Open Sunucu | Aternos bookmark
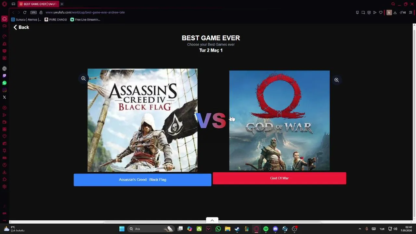Image resolution: width=416 pixels, height=234 pixels. click(x=26, y=19)
